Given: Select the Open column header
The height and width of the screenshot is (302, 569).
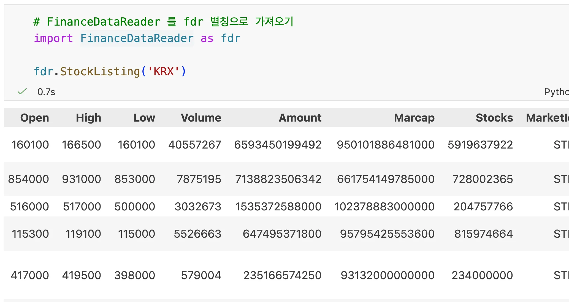Looking at the screenshot, I should coord(34,117).
